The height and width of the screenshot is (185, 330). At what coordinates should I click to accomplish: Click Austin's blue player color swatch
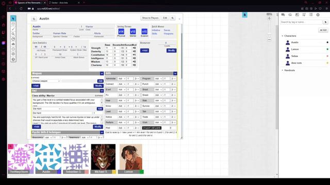pyautogui.click(x=59, y=172)
